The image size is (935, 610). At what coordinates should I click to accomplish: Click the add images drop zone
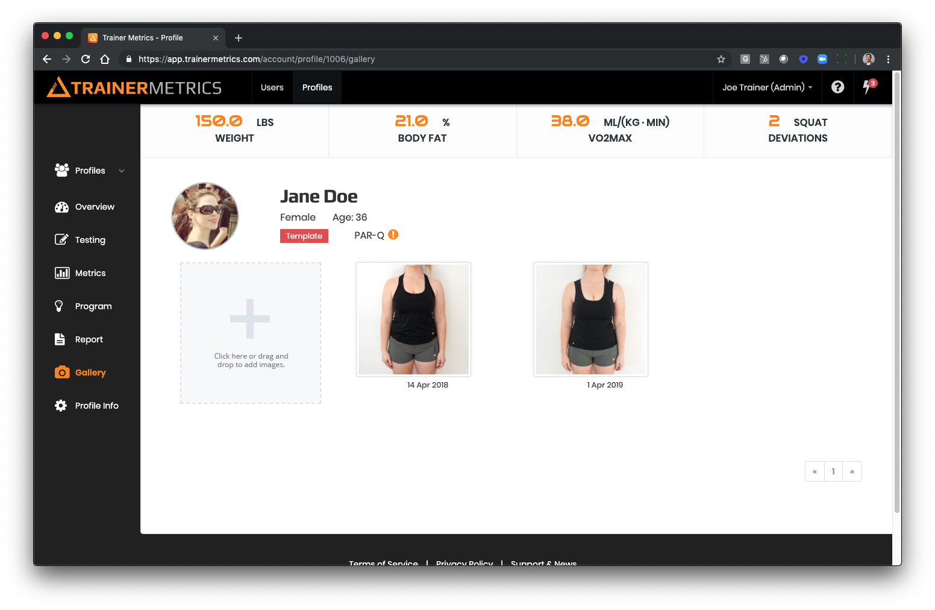pos(251,333)
